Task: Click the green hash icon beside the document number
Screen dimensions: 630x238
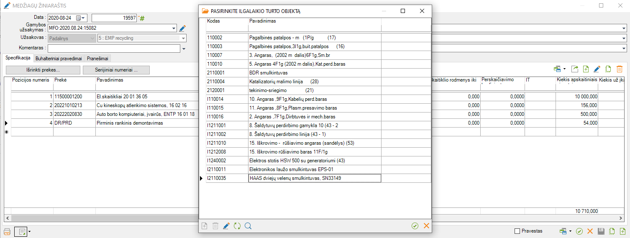Action: (142, 18)
